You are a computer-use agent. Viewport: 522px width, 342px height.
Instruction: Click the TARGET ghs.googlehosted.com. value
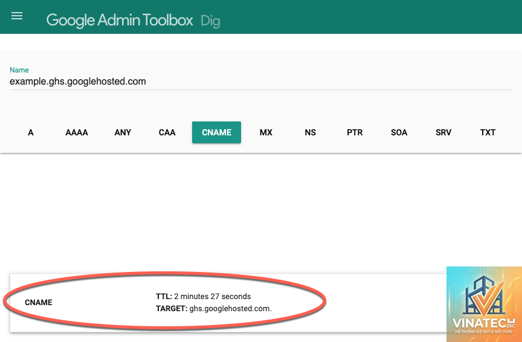[214, 309]
